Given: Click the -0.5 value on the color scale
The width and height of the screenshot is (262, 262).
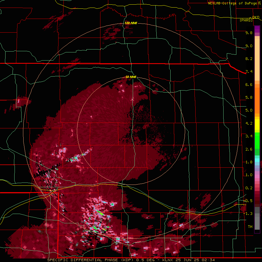Looking at the screenshot, I should click(x=248, y=201).
